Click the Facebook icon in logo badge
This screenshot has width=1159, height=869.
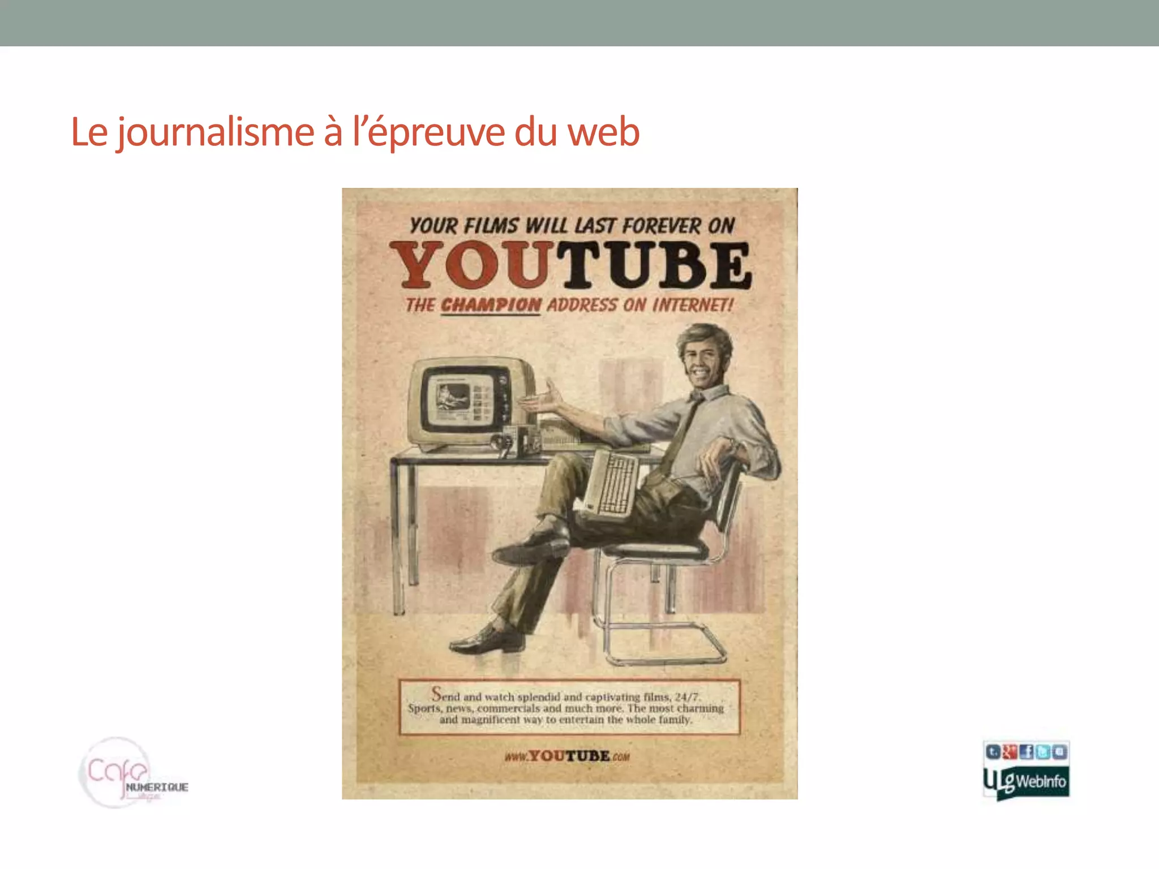tap(1026, 752)
